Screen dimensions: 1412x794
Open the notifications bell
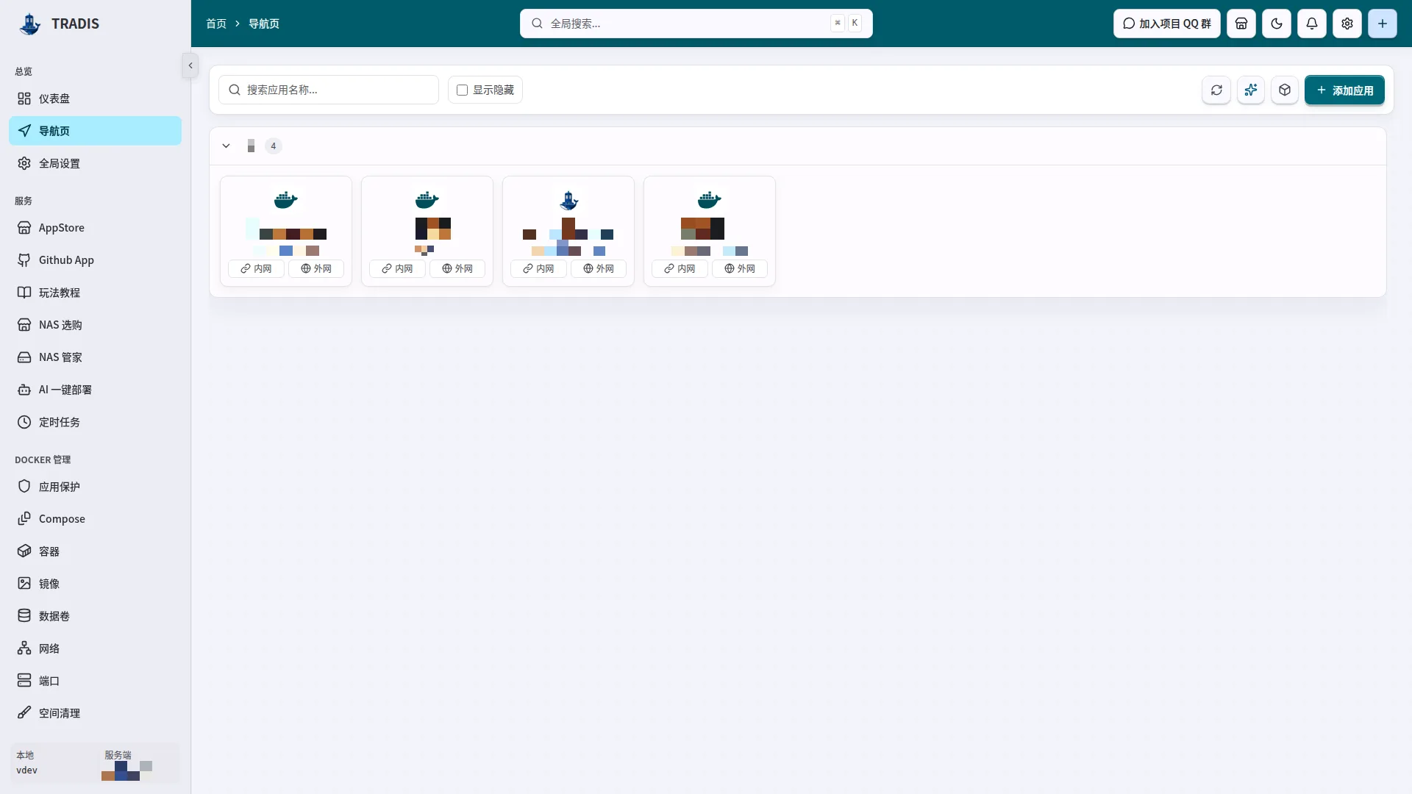(x=1312, y=24)
